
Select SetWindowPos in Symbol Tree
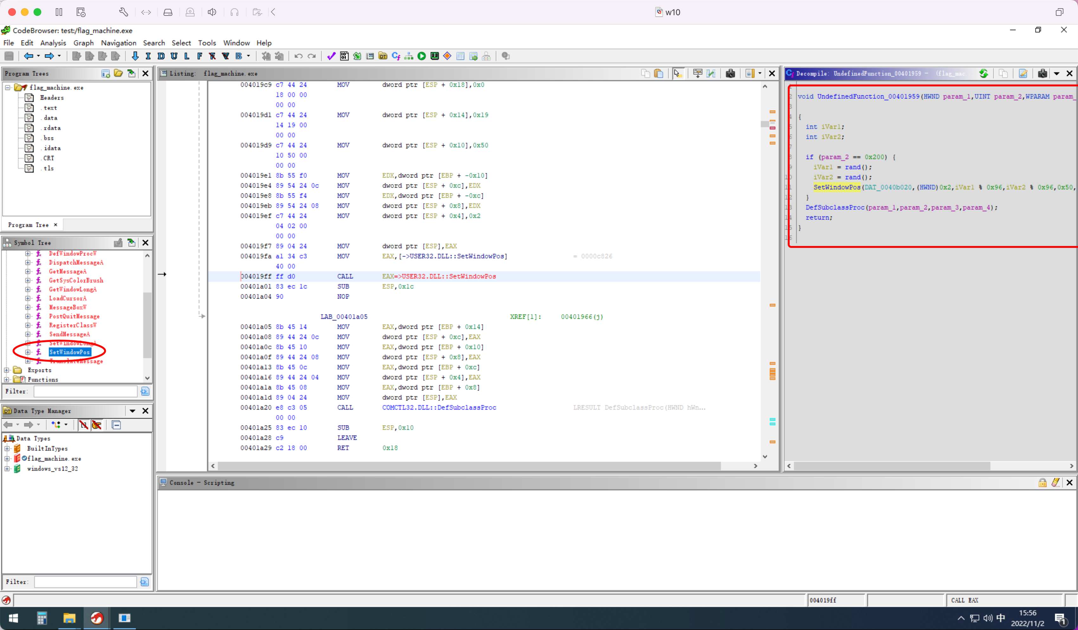[70, 352]
